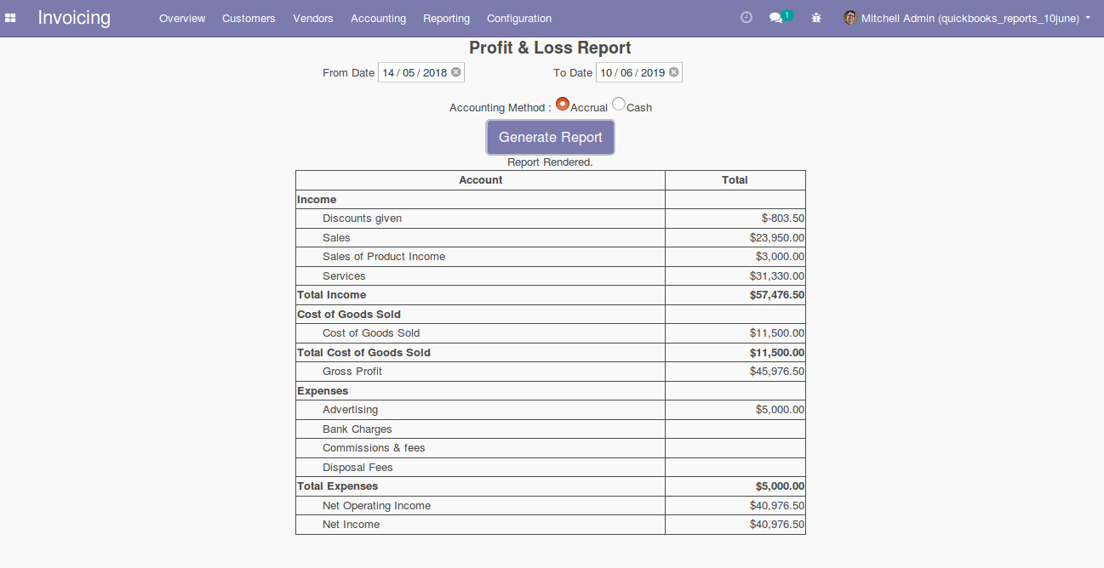
Task: Select the Accrual accounting method
Action: (x=563, y=104)
